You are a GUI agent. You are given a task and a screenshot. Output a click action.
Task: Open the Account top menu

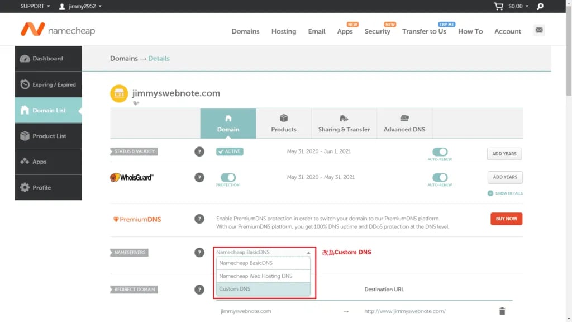(507, 31)
